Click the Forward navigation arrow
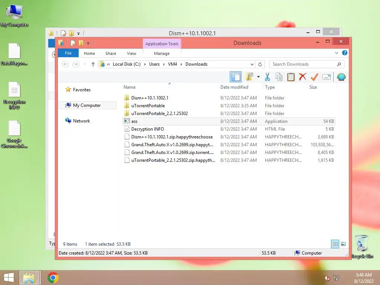Image resolution: width=380 pixels, height=285 pixels. [76, 64]
